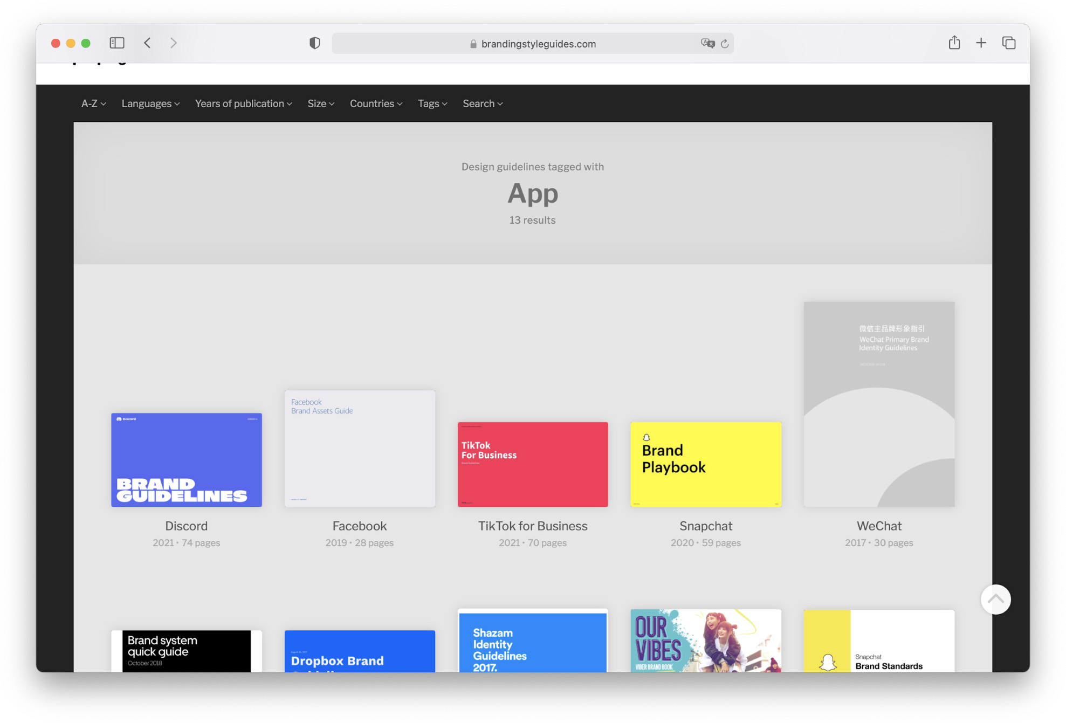Expand the A-Z dropdown
Screen dimensions: 1066x723
point(94,104)
